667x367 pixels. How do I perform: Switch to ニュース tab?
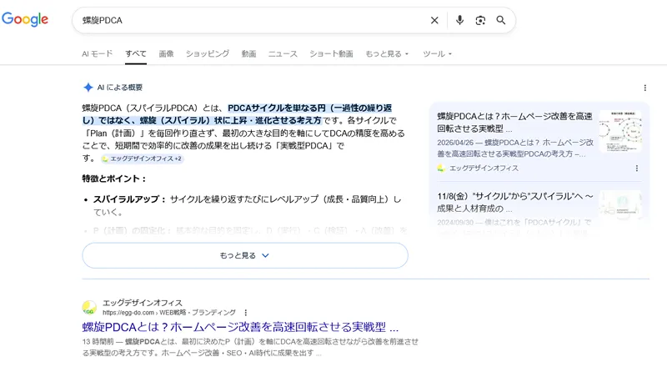click(283, 53)
